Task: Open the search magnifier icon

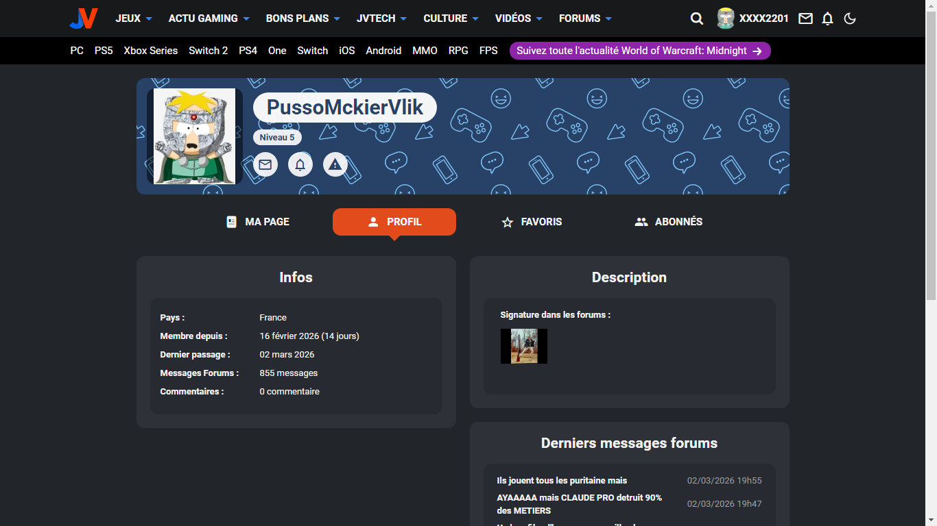Action: pos(697,18)
